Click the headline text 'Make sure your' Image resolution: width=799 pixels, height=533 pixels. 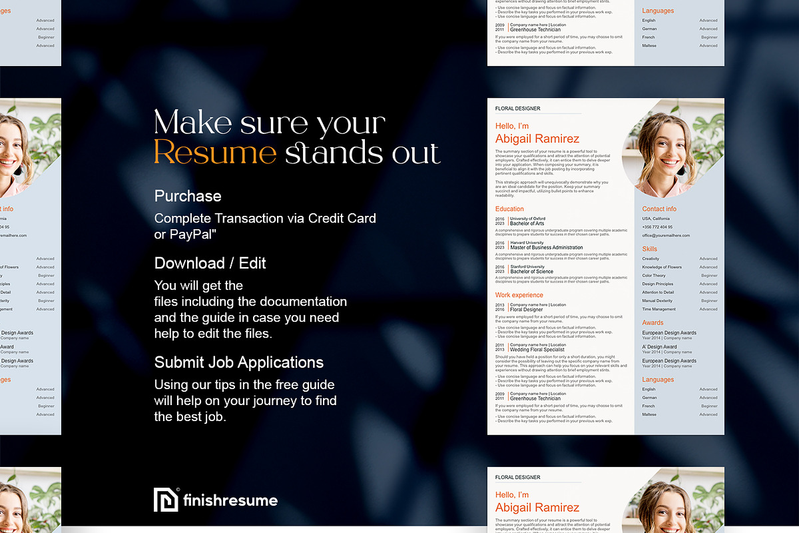click(x=270, y=123)
